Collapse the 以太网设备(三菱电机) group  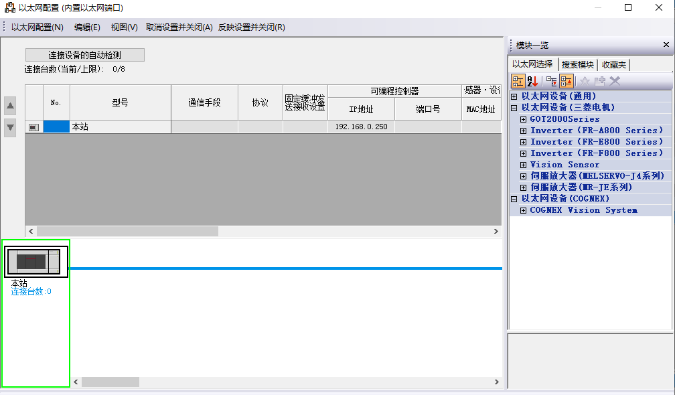tap(513, 107)
